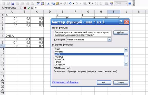Select column A header
The height and width of the screenshot is (95, 148).
(x=12, y=12)
